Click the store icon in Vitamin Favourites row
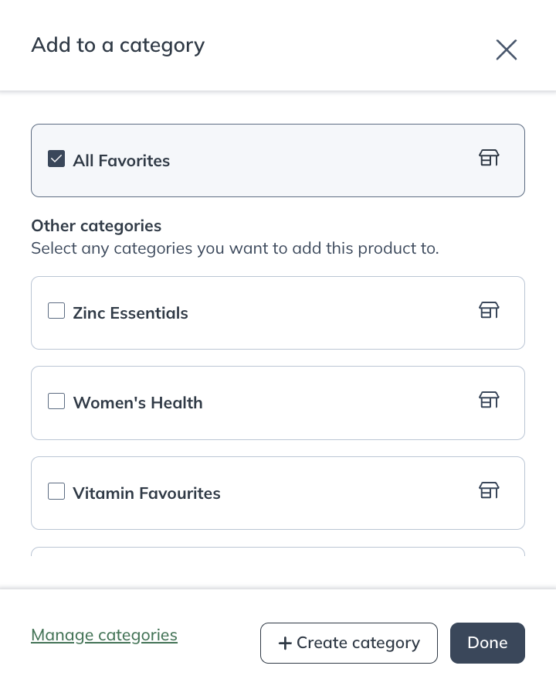Screen dimensions: 556x693 pyautogui.click(x=489, y=490)
